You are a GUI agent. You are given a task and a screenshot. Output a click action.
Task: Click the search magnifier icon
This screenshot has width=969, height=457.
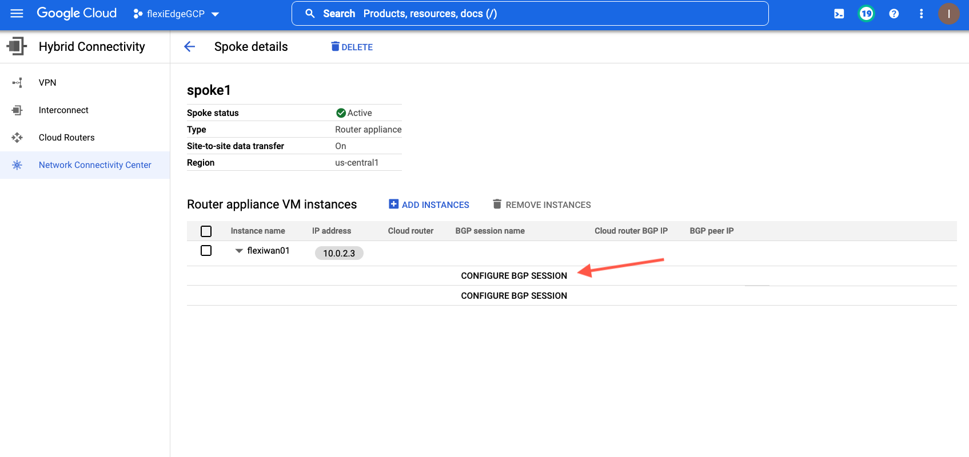[x=310, y=13]
